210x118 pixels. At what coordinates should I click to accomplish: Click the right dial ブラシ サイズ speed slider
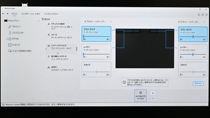(x=193, y=37)
